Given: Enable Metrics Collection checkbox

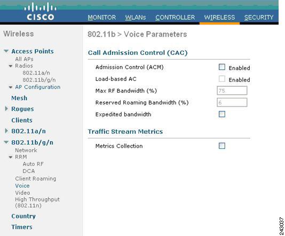Looking at the screenshot, I should pyautogui.click(x=221, y=145).
